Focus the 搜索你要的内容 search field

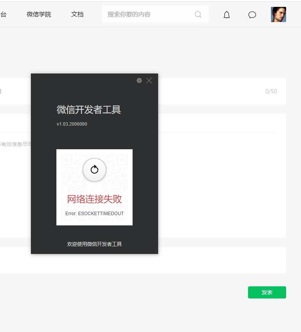tap(155, 14)
